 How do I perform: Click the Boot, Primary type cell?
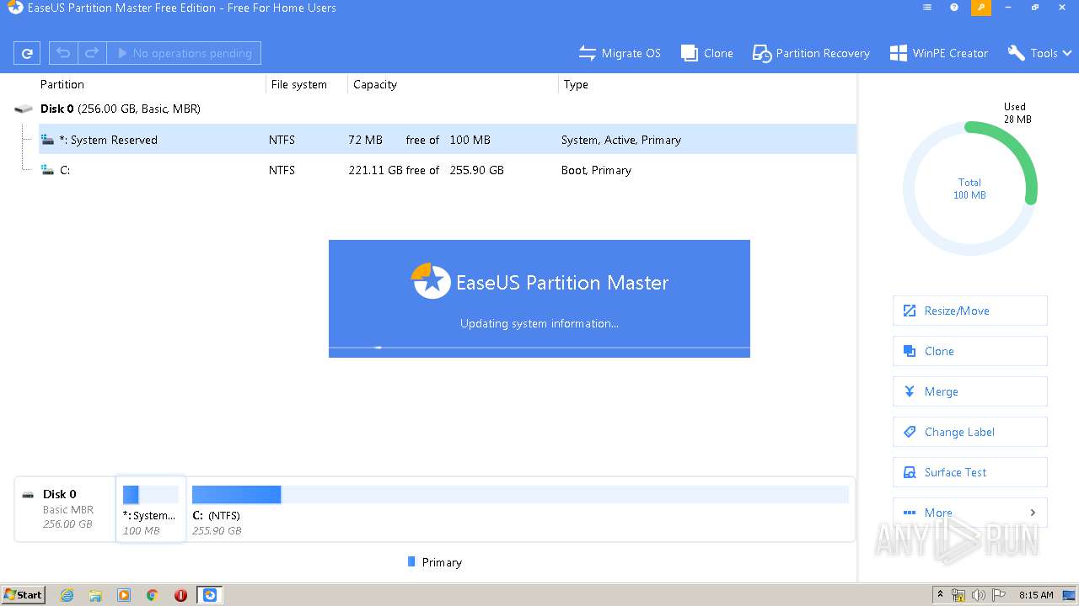596,170
